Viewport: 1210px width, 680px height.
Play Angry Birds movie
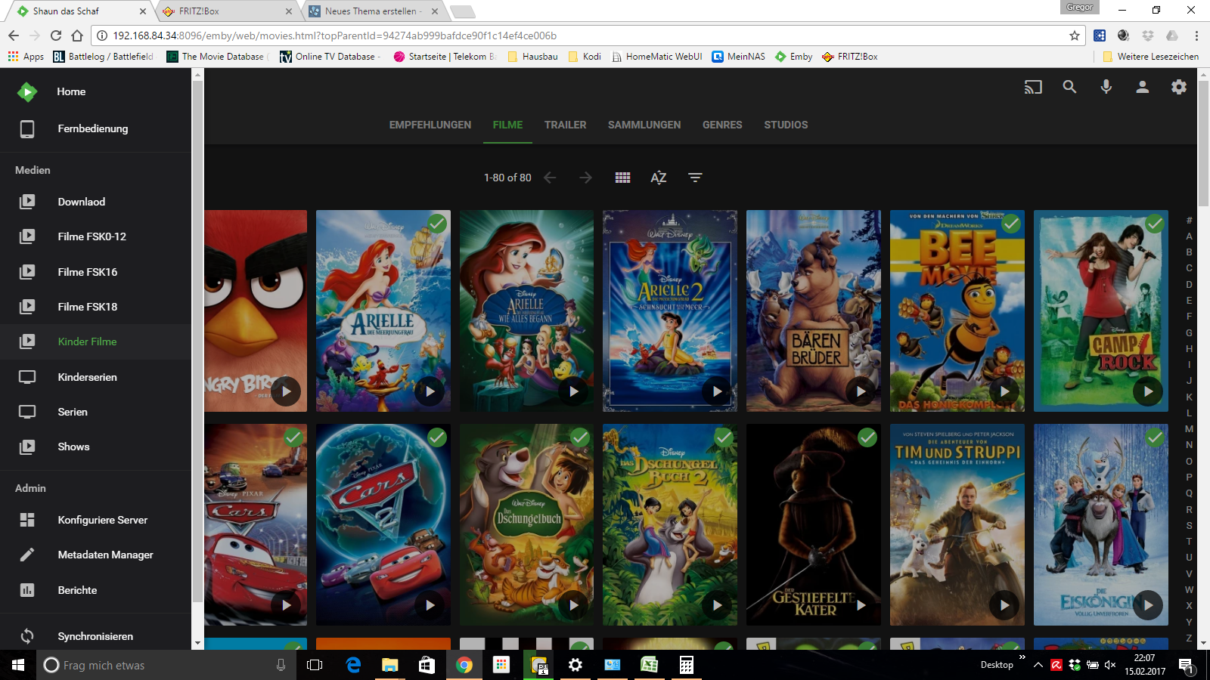click(x=286, y=391)
